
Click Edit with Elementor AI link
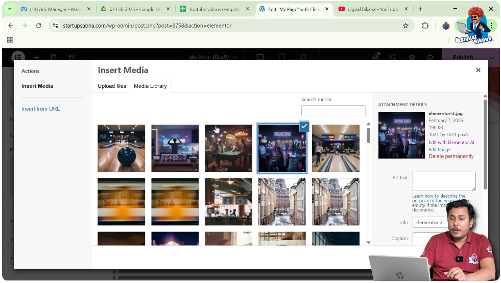pos(451,143)
